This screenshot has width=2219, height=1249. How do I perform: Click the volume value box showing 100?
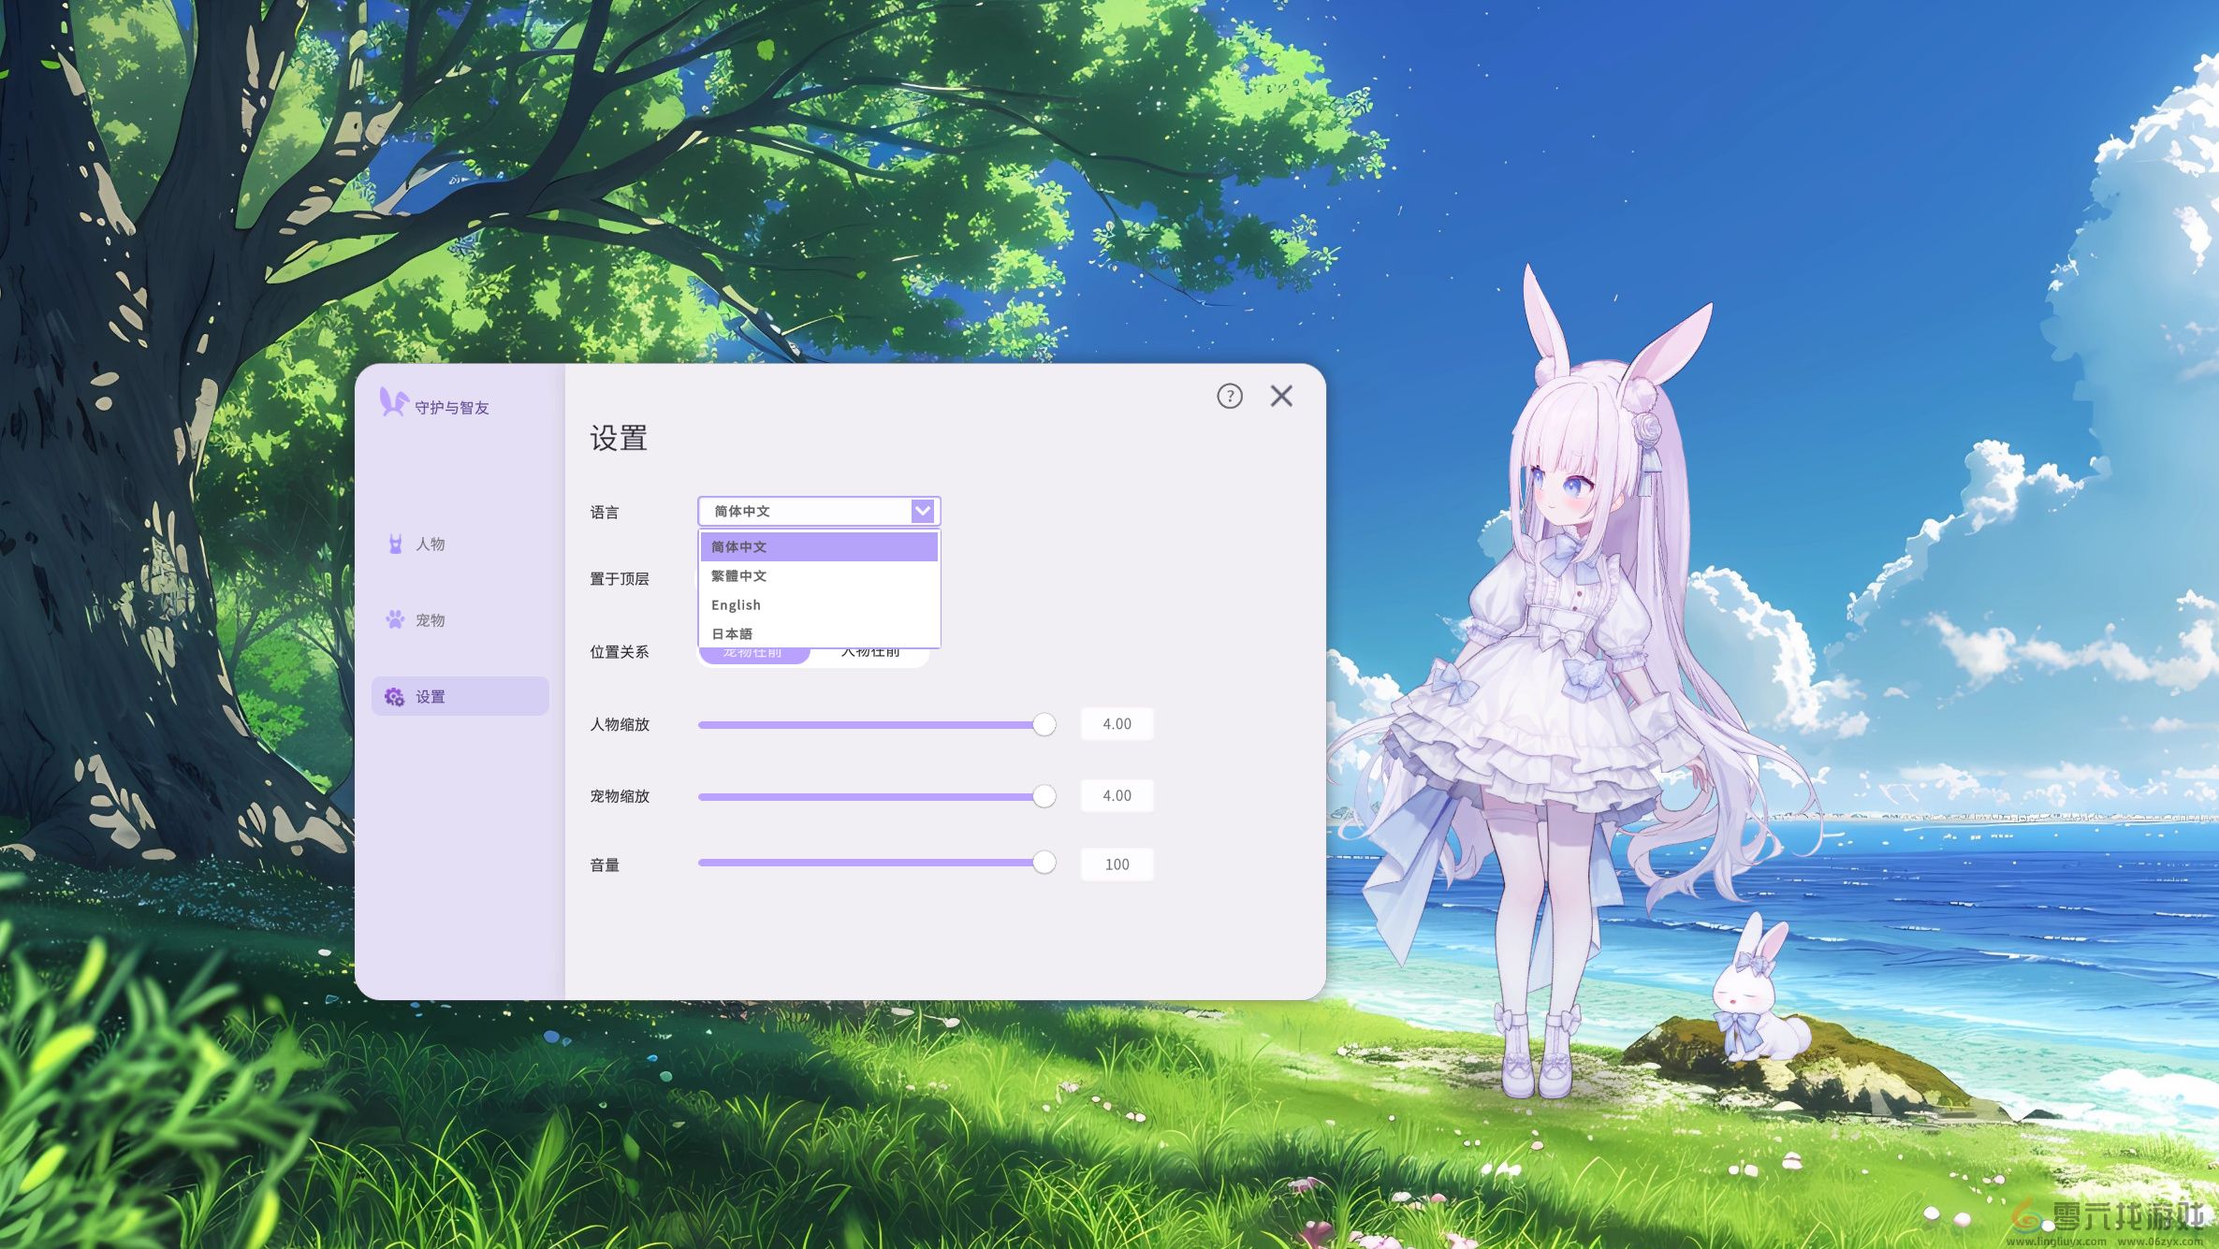pyautogui.click(x=1117, y=864)
